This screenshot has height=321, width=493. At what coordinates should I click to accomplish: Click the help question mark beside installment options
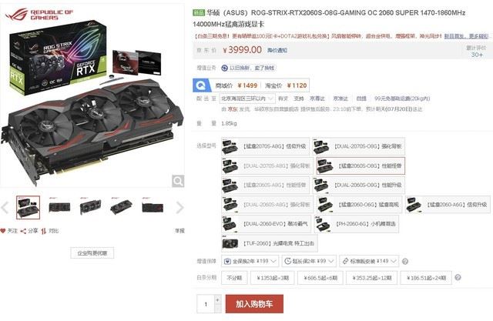458,278
